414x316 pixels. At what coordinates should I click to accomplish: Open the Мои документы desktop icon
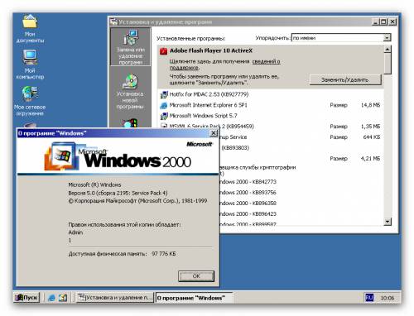point(30,29)
